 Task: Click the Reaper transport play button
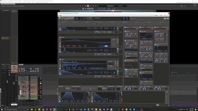[88, 6]
